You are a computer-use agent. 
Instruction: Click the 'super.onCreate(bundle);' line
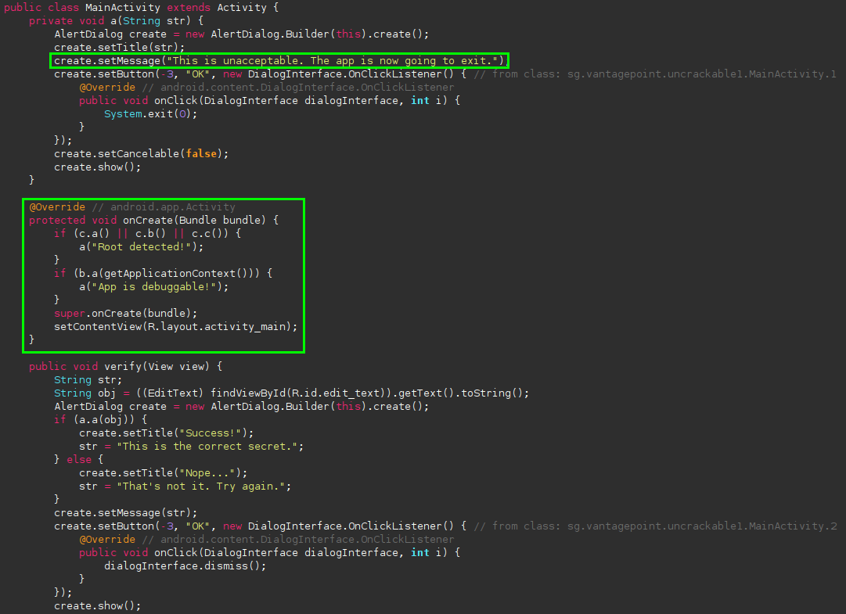point(126,313)
